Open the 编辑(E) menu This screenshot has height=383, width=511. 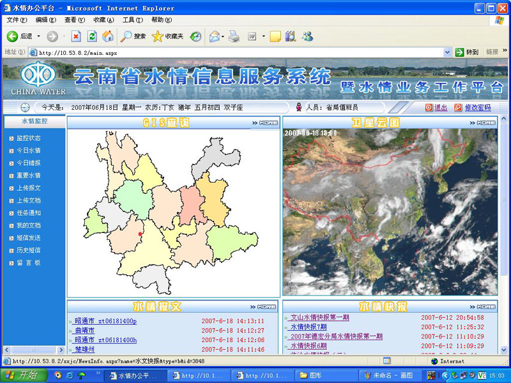(x=45, y=20)
